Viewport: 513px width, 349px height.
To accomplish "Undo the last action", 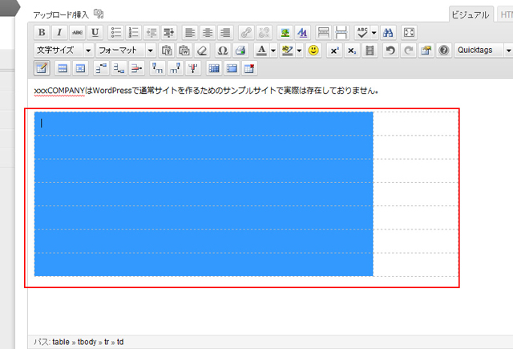I will [x=390, y=51].
